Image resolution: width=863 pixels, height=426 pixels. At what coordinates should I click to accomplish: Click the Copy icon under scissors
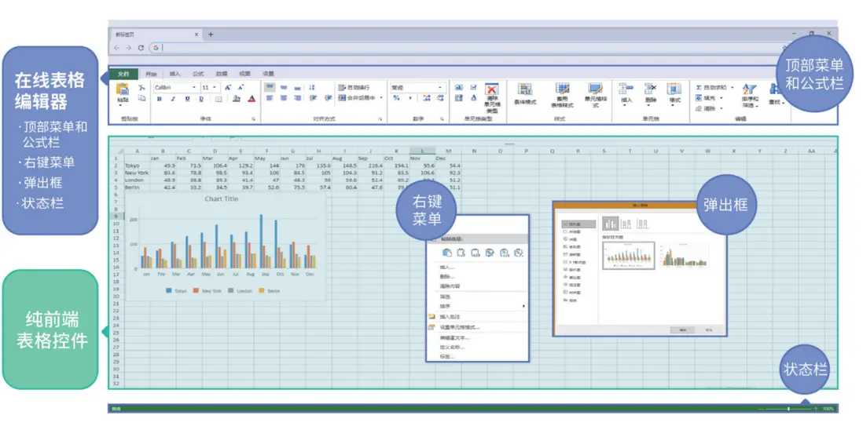141,98
